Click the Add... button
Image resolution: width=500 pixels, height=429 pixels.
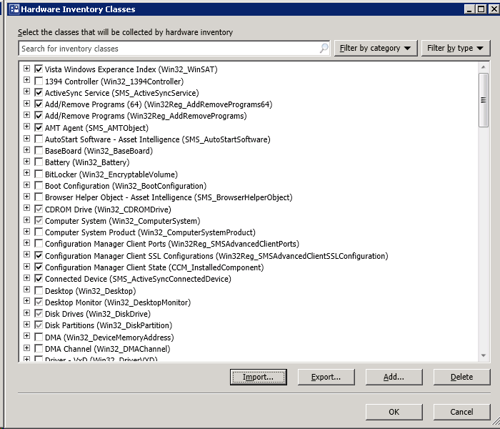[x=394, y=377]
